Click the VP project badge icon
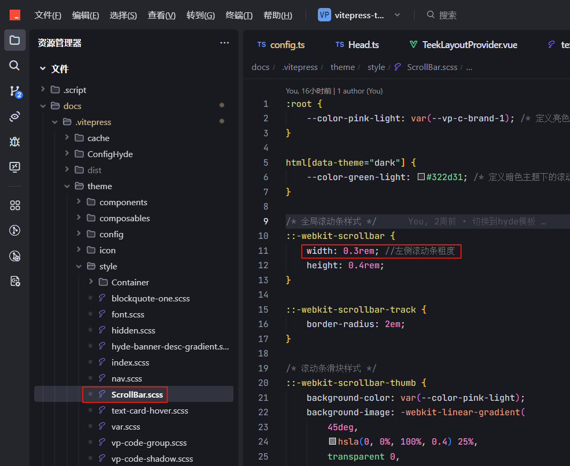 click(324, 15)
